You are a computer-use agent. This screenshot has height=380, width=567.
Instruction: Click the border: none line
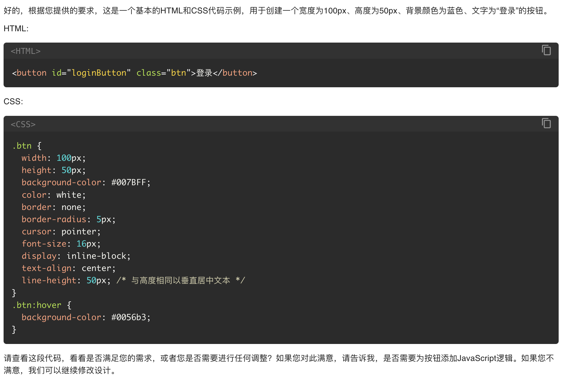coord(54,207)
